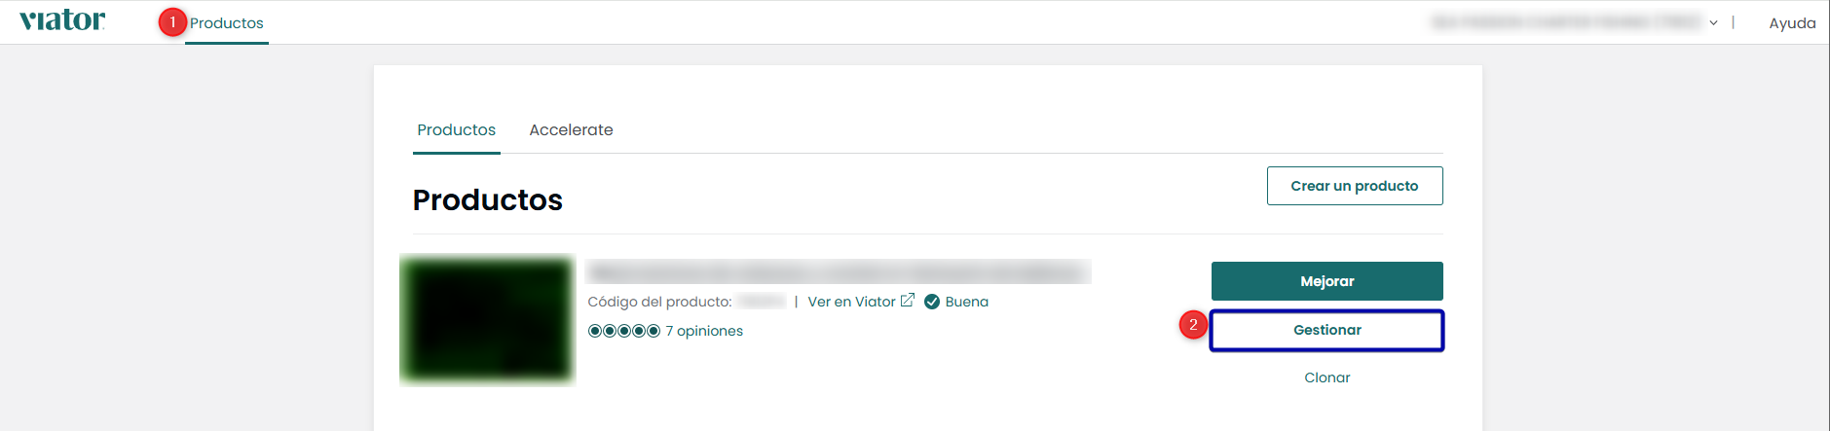The image size is (1830, 431).
Task: Open the Ayuda help link
Action: pos(1792,23)
